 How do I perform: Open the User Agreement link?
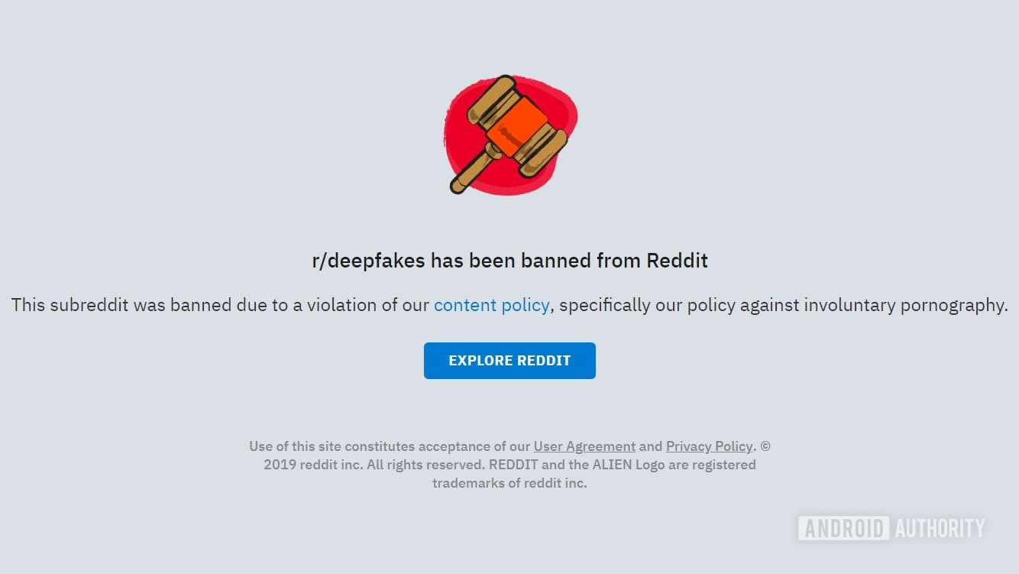584,446
